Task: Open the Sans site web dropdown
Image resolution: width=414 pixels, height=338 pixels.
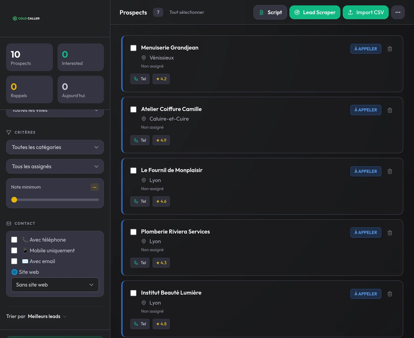Action: click(x=55, y=285)
